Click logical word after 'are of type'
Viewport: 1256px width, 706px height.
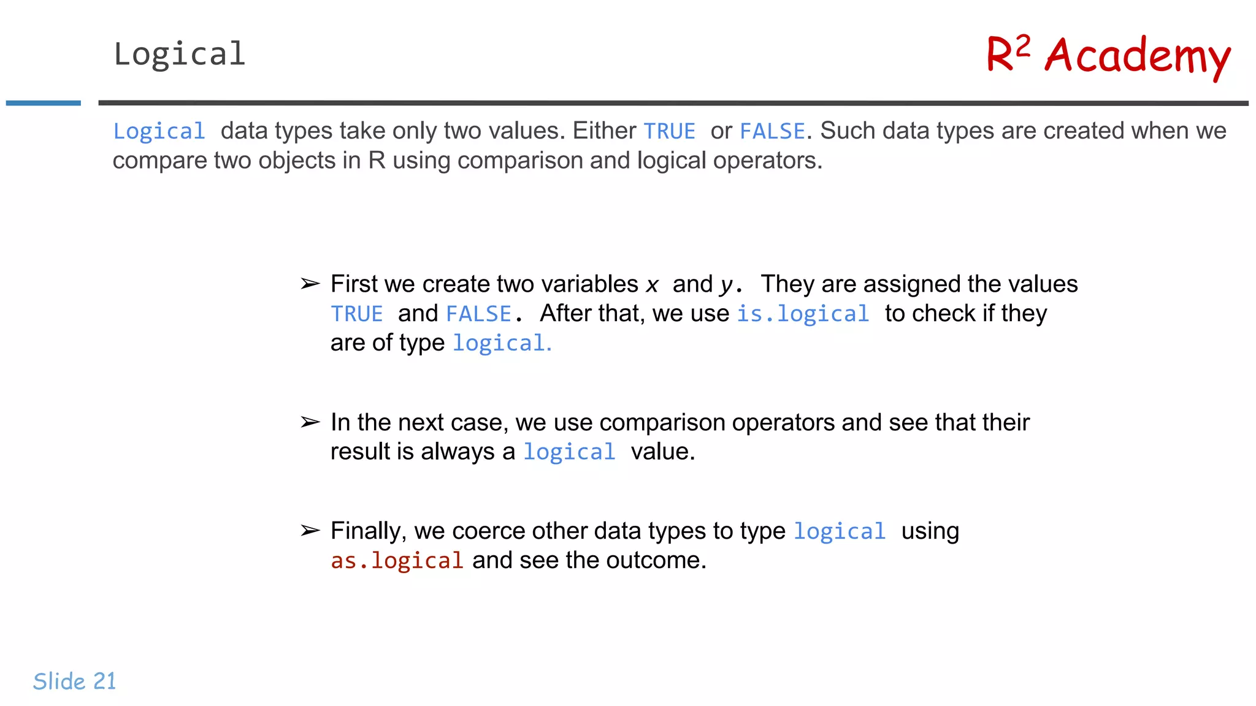[x=499, y=343]
